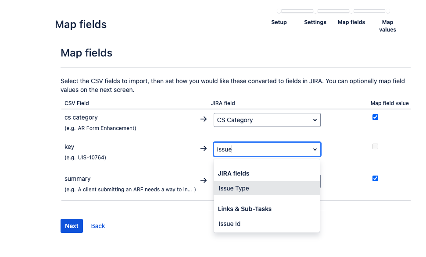Click the arrow icon in the key row

[203, 148]
